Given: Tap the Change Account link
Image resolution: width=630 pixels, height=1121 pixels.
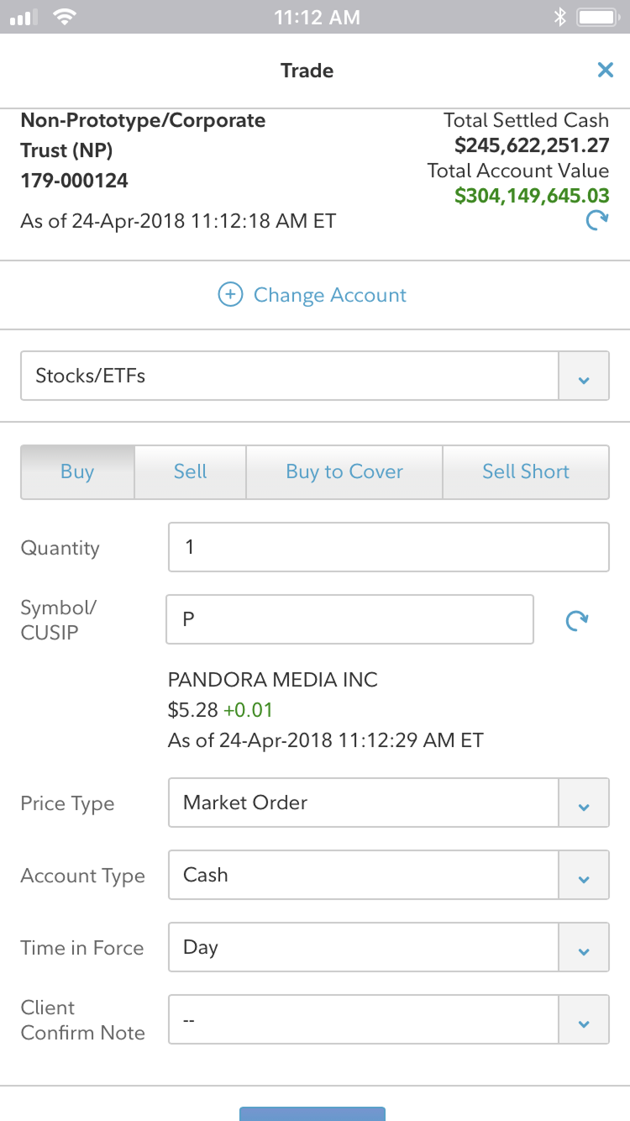Looking at the screenshot, I should tap(329, 295).
